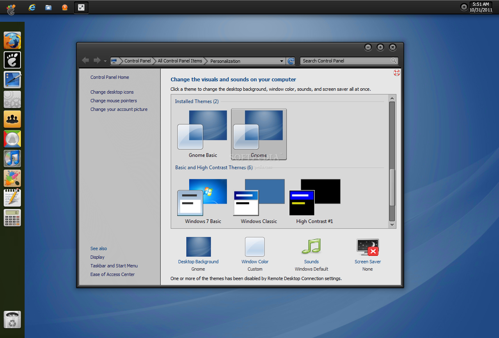Open Screen Saver monitor icon
Screen dimensions: 499x338
point(368,247)
